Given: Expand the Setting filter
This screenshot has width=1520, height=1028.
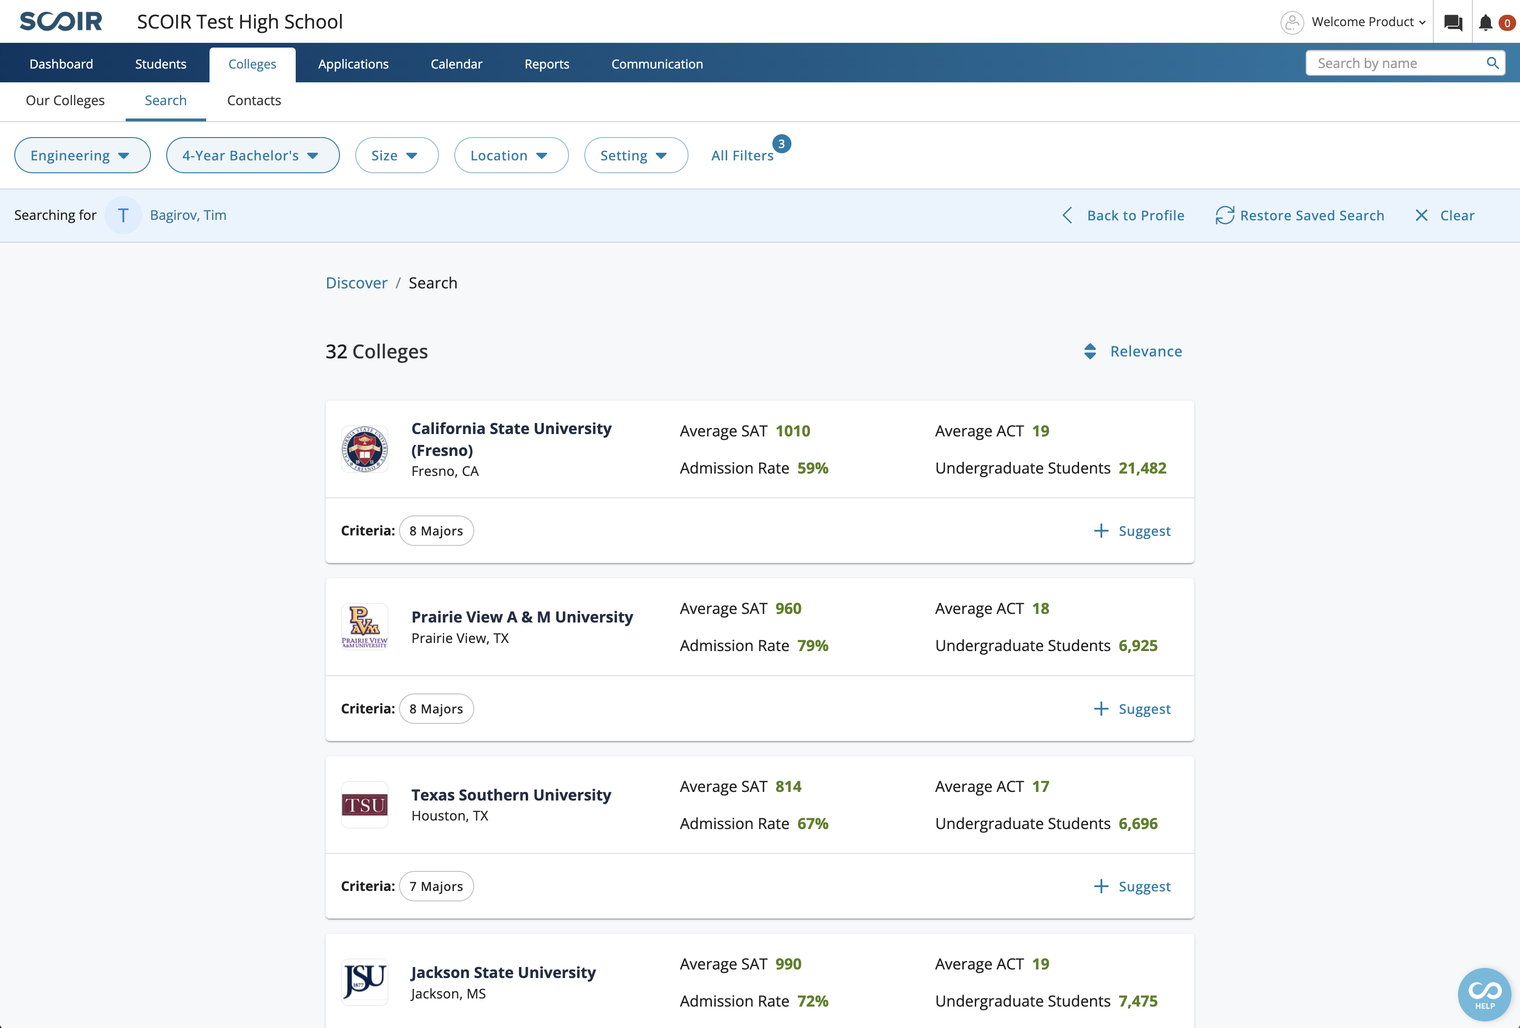Looking at the screenshot, I should (636, 155).
